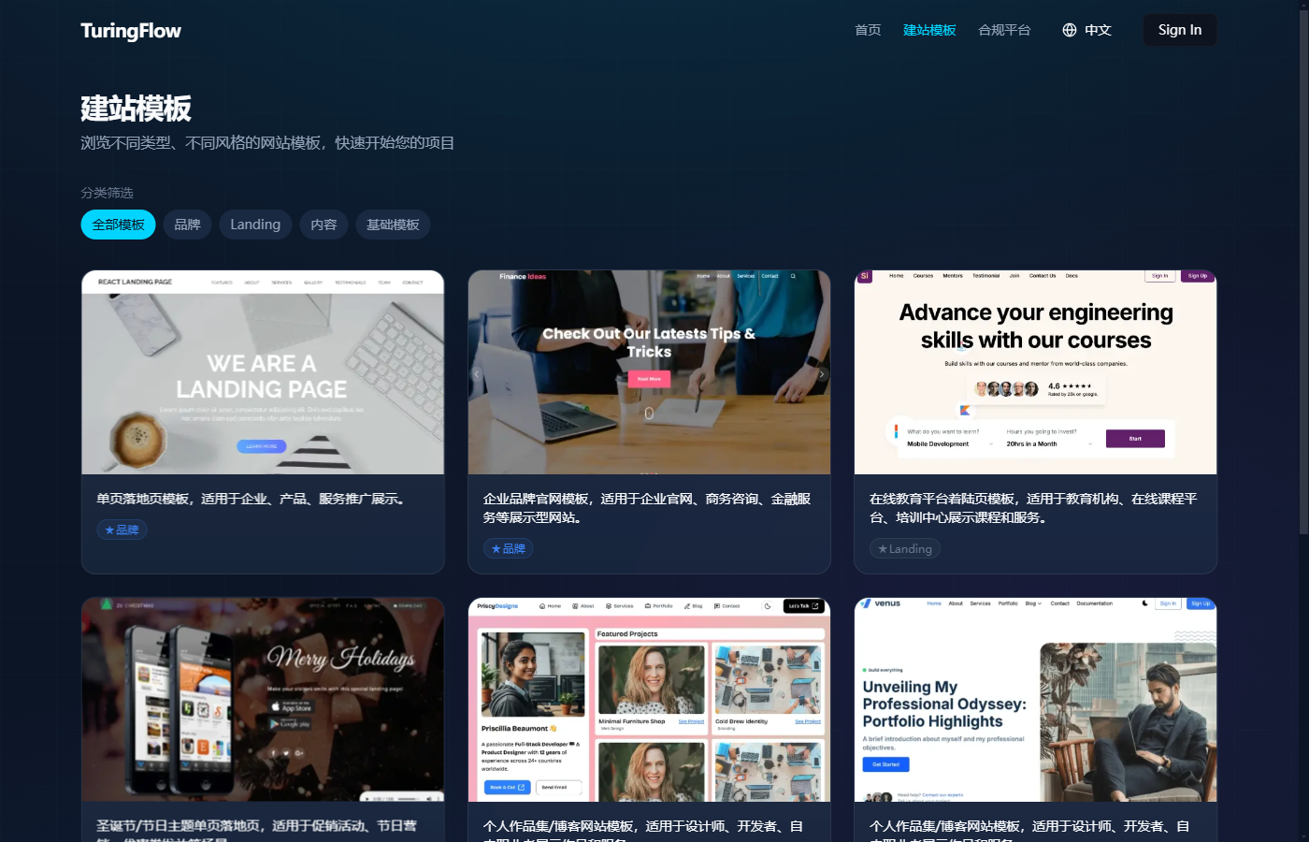Select the 内容 category filter

pyautogui.click(x=324, y=225)
